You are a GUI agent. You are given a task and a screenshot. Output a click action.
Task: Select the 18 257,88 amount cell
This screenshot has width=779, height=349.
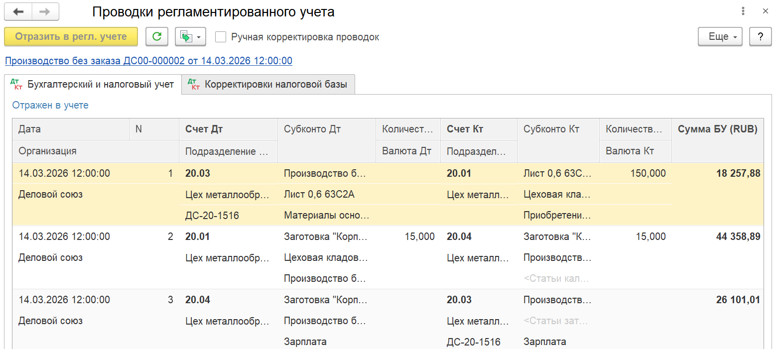(x=718, y=173)
